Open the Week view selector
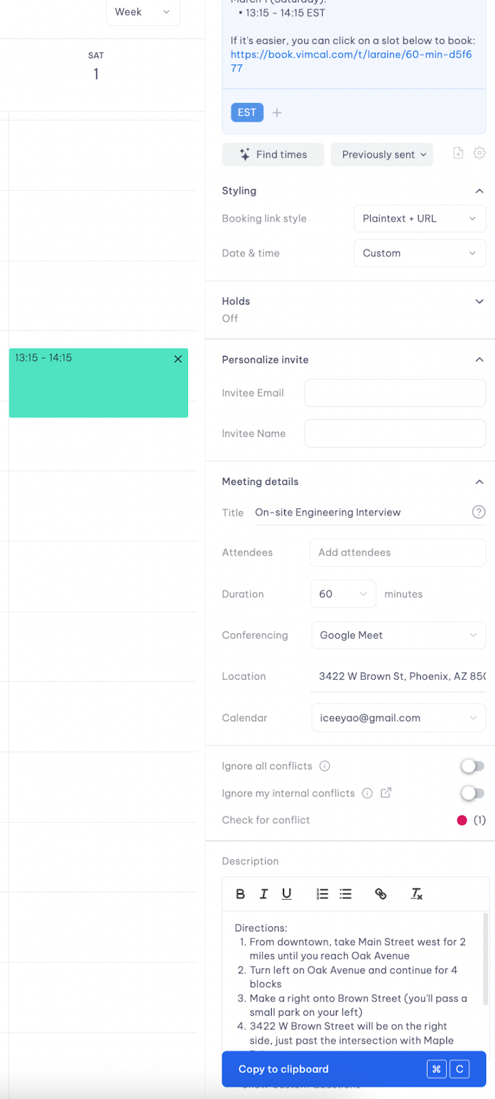The height and width of the screenshot is (1099, 495). point(143,12)
